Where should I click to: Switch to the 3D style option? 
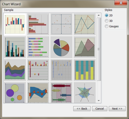point(106,21)
